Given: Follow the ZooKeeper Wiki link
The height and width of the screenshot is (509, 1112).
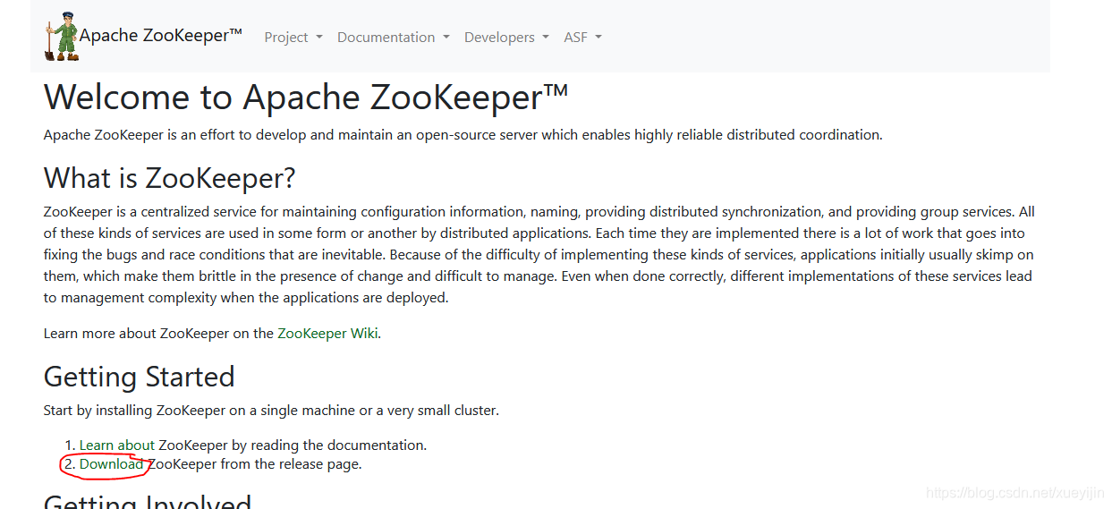Looking at the screenshot, I should click(x=328, y=334).
